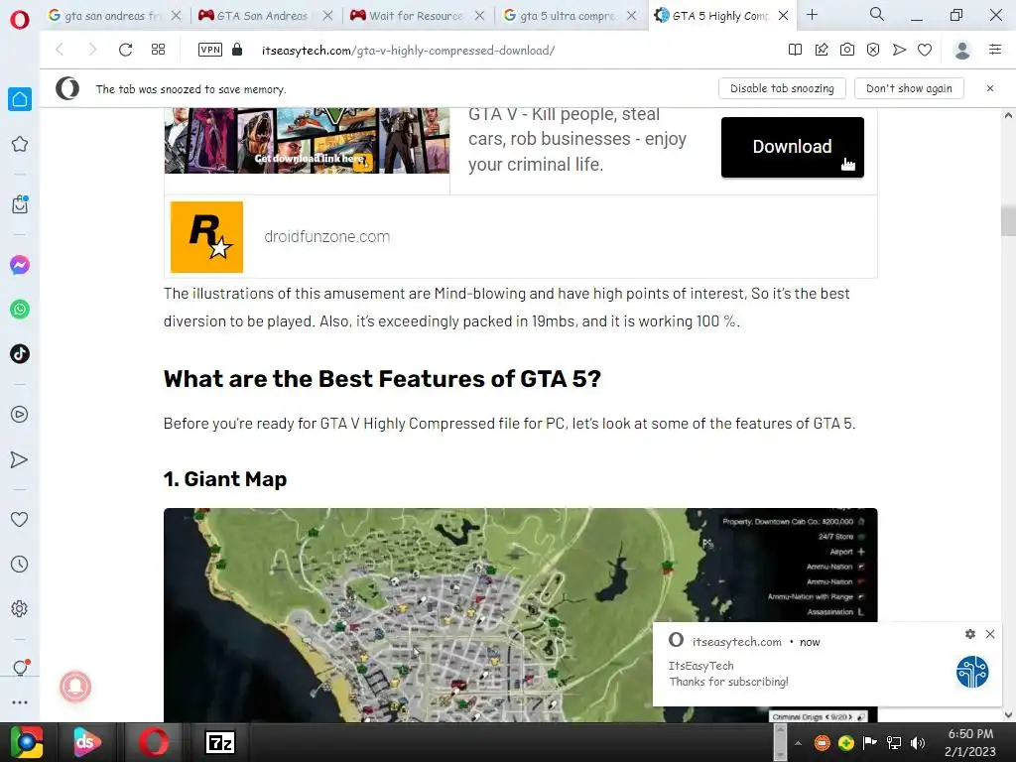Open volume control in system tray
Viewport: 1016px width, 762px height.
click(918, 742)
